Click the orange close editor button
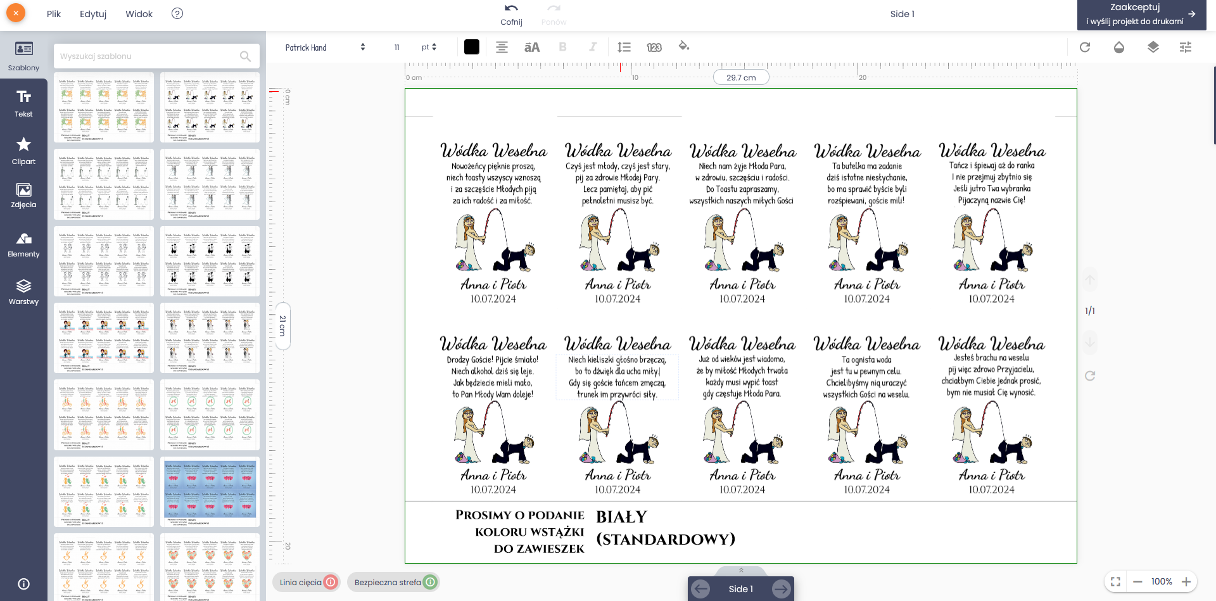This screenshot has height=601, width=1216. point(16,13)
